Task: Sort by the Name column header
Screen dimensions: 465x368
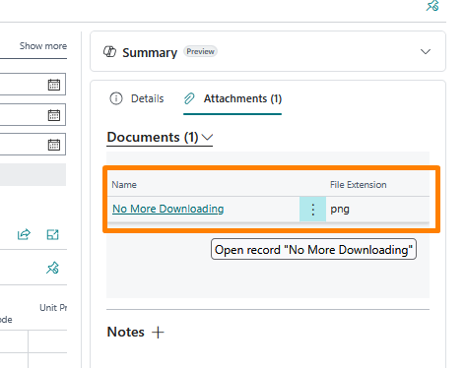Action: pos(124,185)
